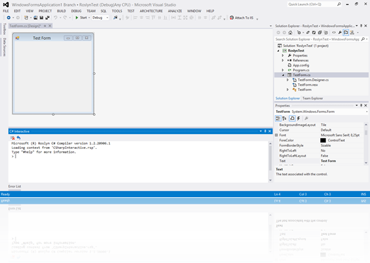Screen dimensions: 370x263
Task: Click wrench Properties icon in Solution Explorer toolbar
Action: point(340,32)
